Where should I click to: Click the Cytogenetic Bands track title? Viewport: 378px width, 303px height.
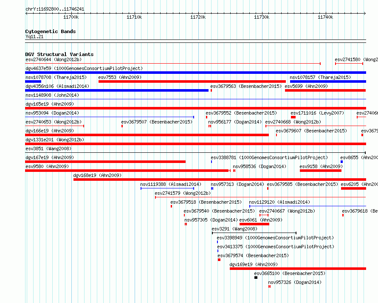click(x=51, y=31)
